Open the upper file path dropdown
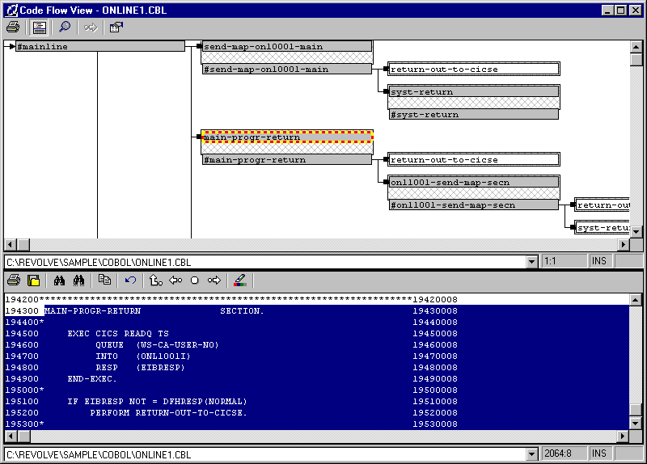Screen dimensions: 647x464 tap(531, 262)
